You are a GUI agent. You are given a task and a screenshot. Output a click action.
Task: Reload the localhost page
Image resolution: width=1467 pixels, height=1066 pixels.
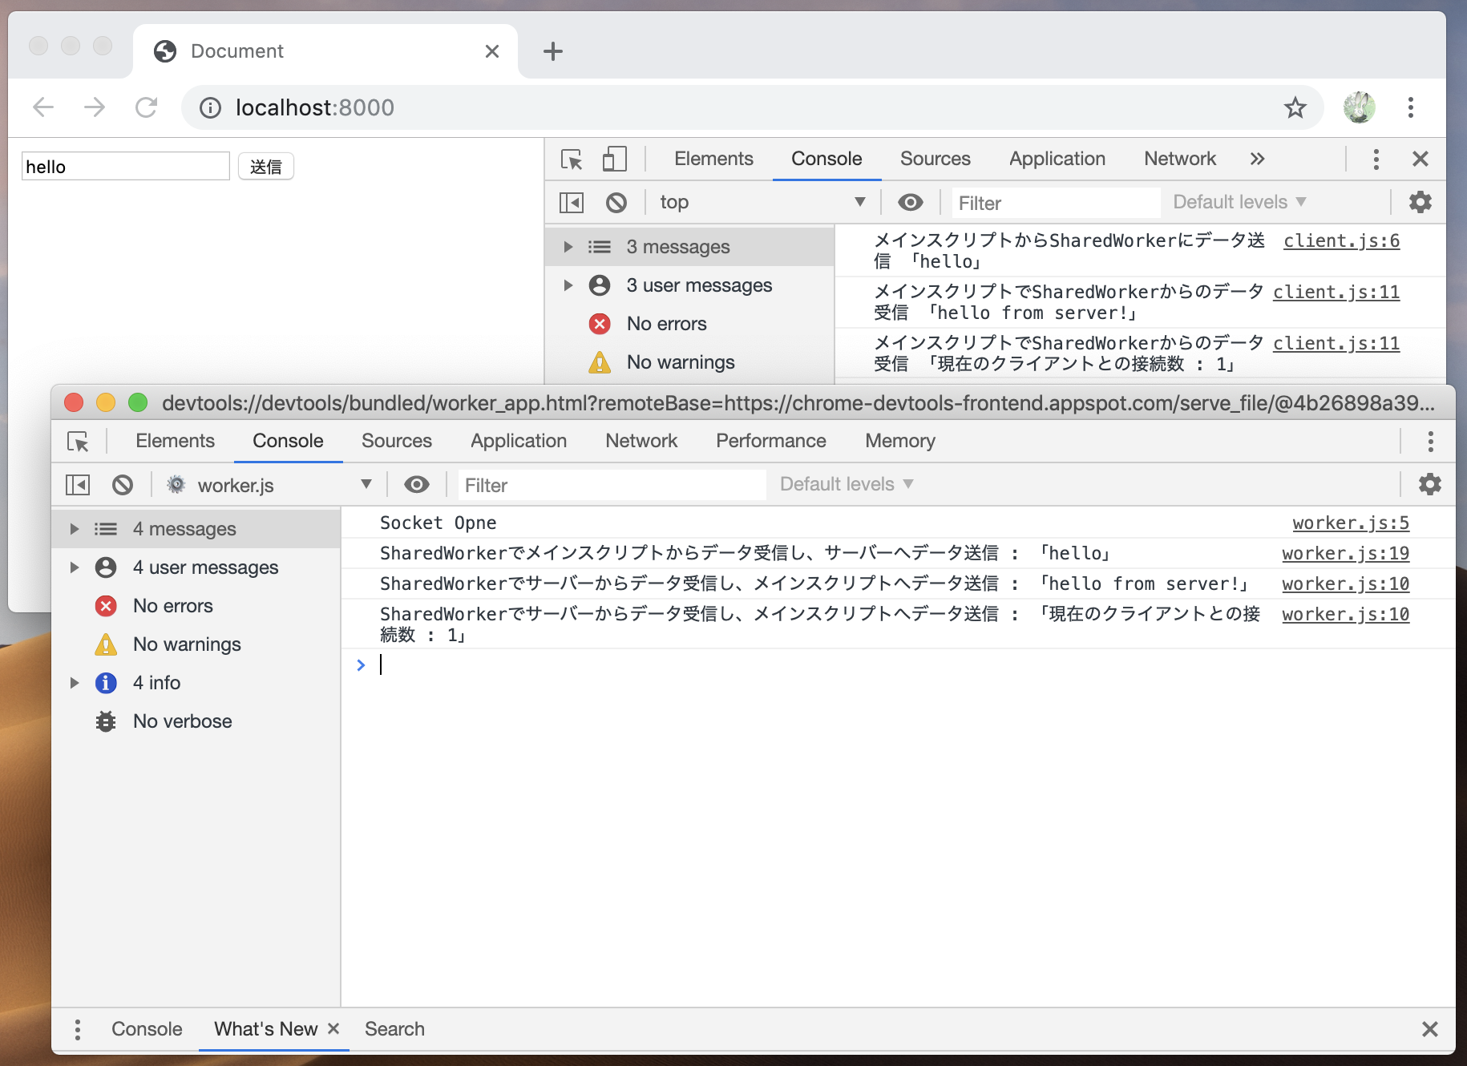(146, 107)
